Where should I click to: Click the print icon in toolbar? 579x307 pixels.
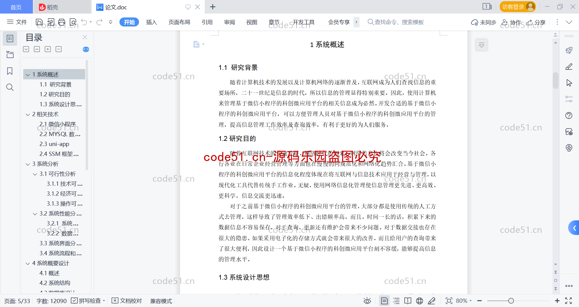pos(62,22)
